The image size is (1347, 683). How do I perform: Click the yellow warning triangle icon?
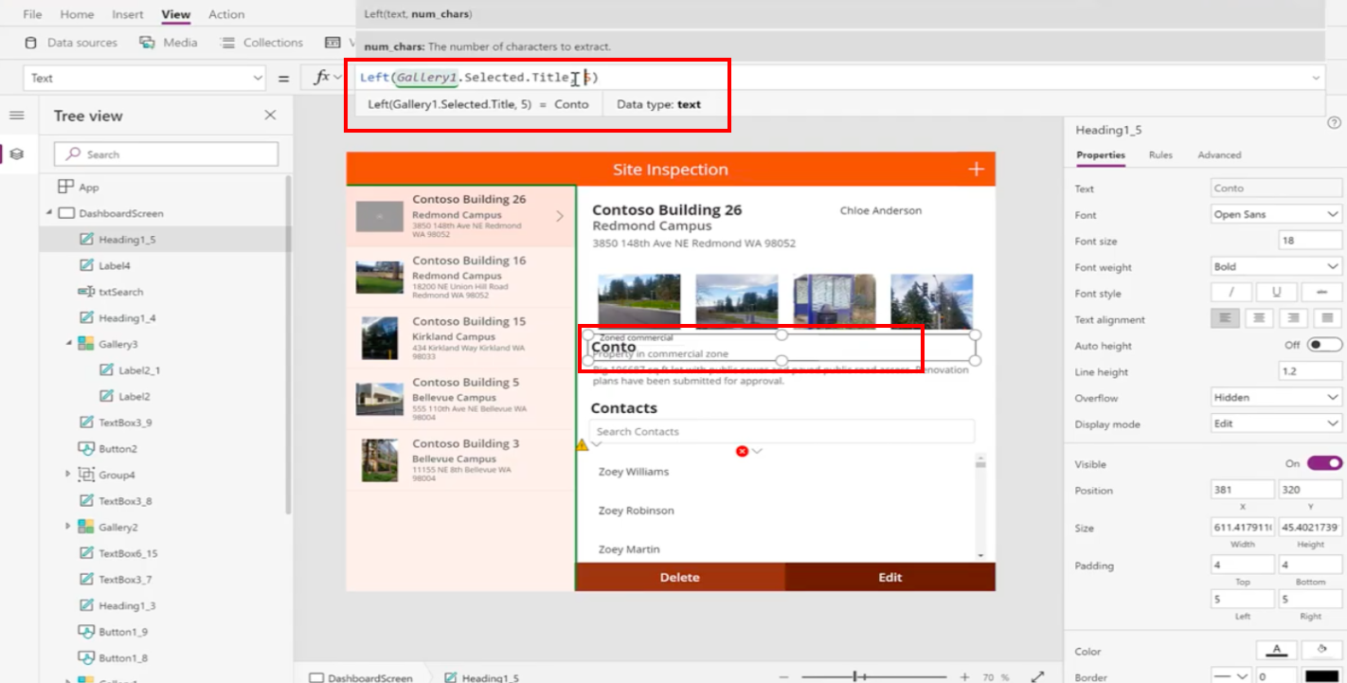[x=583, y=443]
